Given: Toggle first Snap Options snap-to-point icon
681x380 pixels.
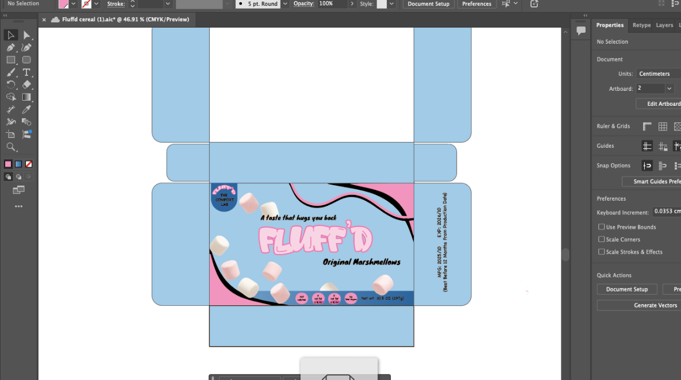Looking at the screenshot, I should pos(647,166).
